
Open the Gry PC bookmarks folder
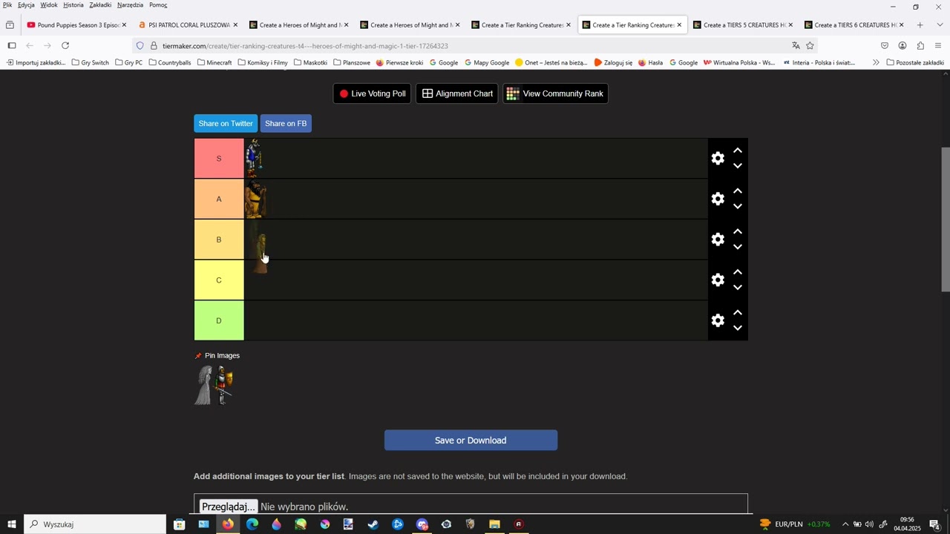[x=129, y=63]
